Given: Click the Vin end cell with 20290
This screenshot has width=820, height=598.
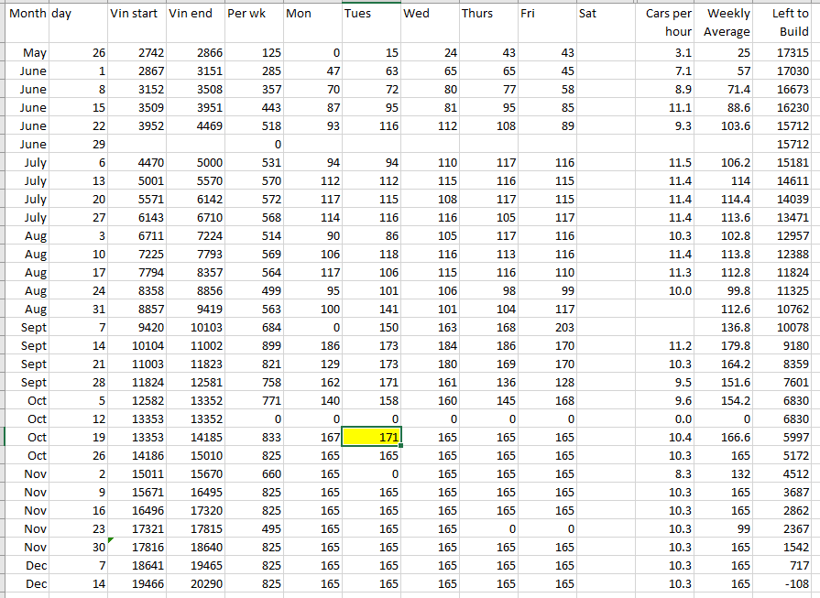Looking at the screenshot, I should (194, 583).
